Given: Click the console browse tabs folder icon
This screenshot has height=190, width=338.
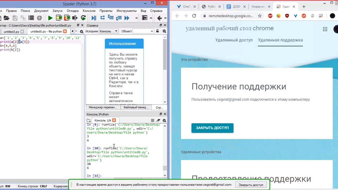Looking at the screenshot, I should [89, 120].
